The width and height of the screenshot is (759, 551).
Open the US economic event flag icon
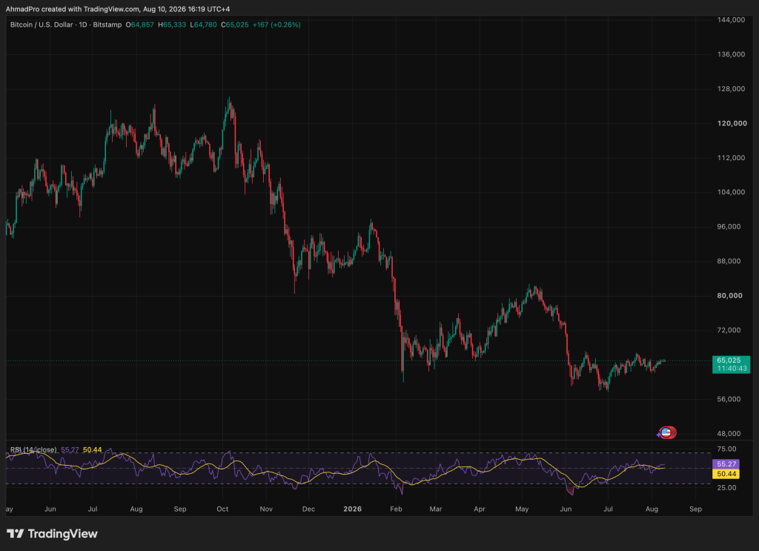666,433
